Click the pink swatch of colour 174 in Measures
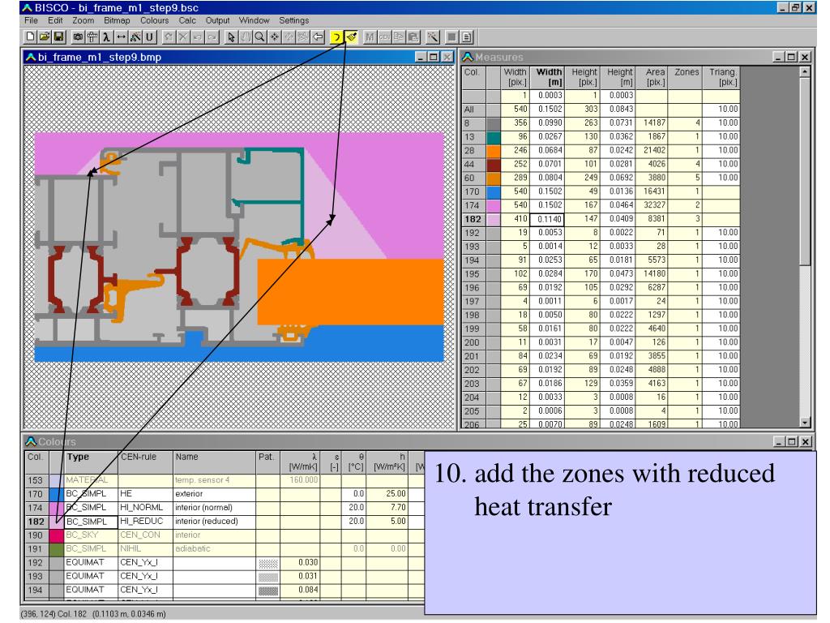The image size is (830, 623). tap(493, 205)
